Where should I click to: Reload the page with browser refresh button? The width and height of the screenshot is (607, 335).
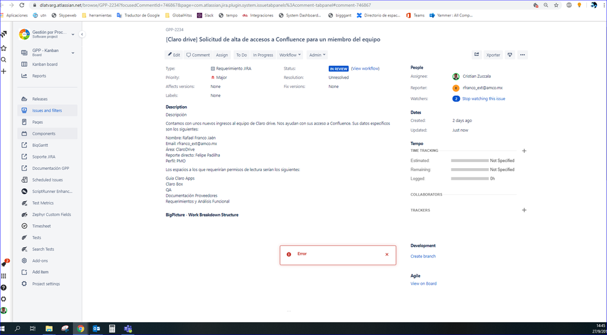coord(22,5)
